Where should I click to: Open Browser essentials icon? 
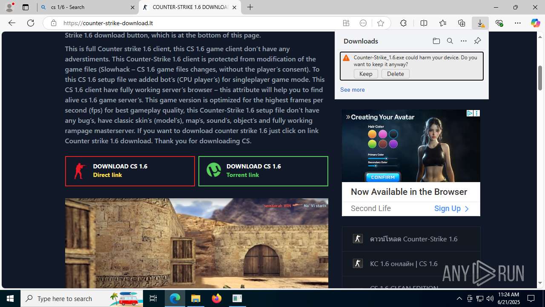tap(499, 23)
